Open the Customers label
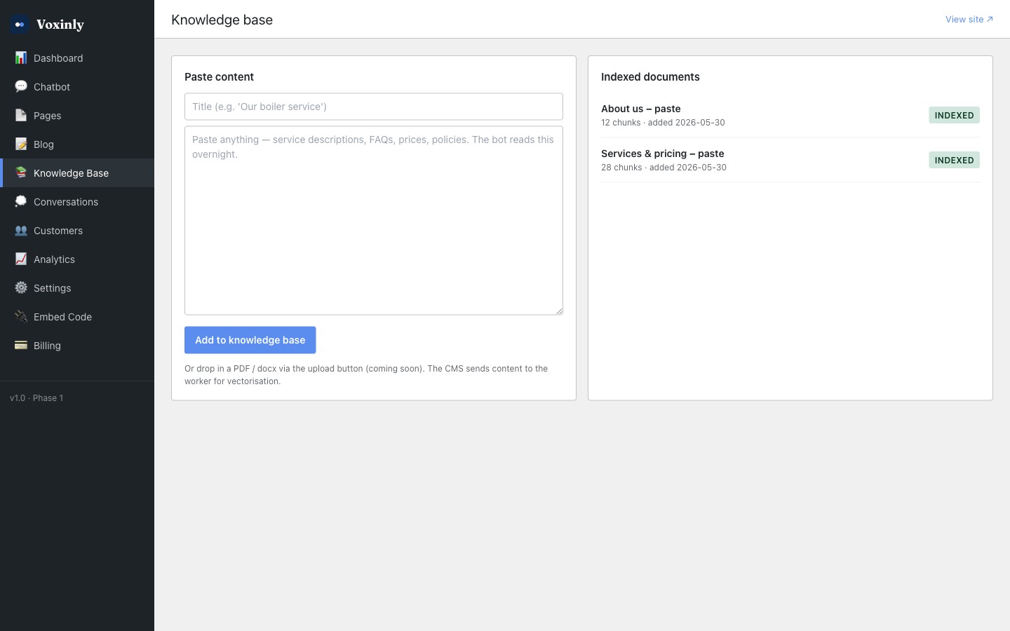The image size is (1010, 631). click(58, 231)
